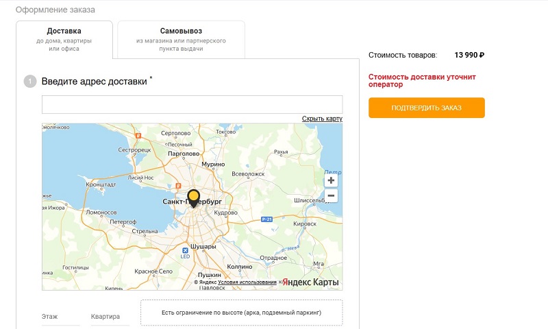548x329 pixels.
Task: Select the Колпино label on map
Action: coord(239,267)
